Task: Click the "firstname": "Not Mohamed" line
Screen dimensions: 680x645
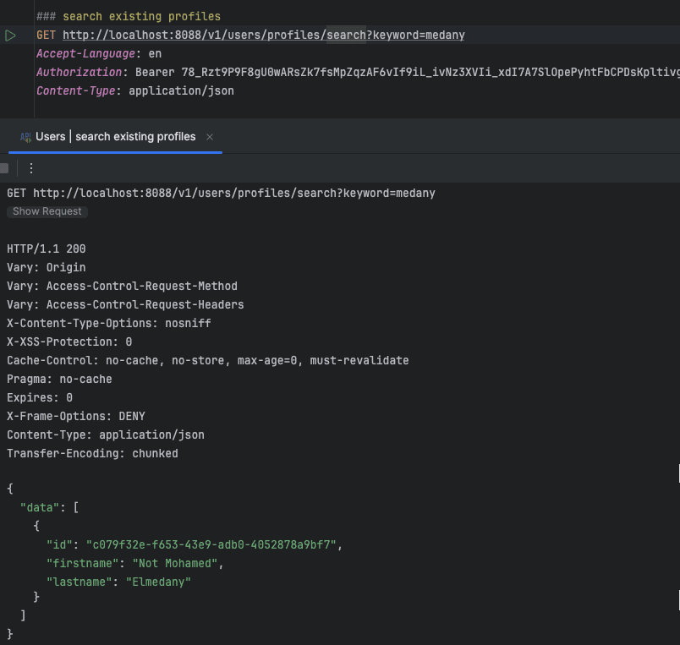Action: pos(134,564)
